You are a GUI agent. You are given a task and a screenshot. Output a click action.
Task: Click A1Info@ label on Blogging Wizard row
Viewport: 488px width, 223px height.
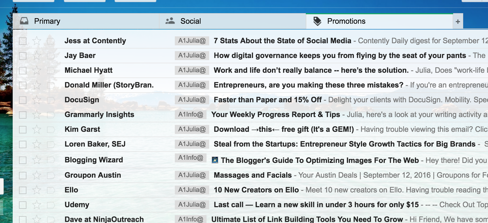pyautogui.click(x=191, y=158)
